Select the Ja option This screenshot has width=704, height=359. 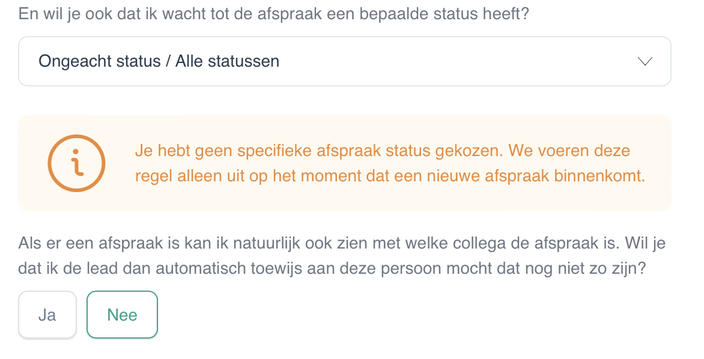(47, 315)
